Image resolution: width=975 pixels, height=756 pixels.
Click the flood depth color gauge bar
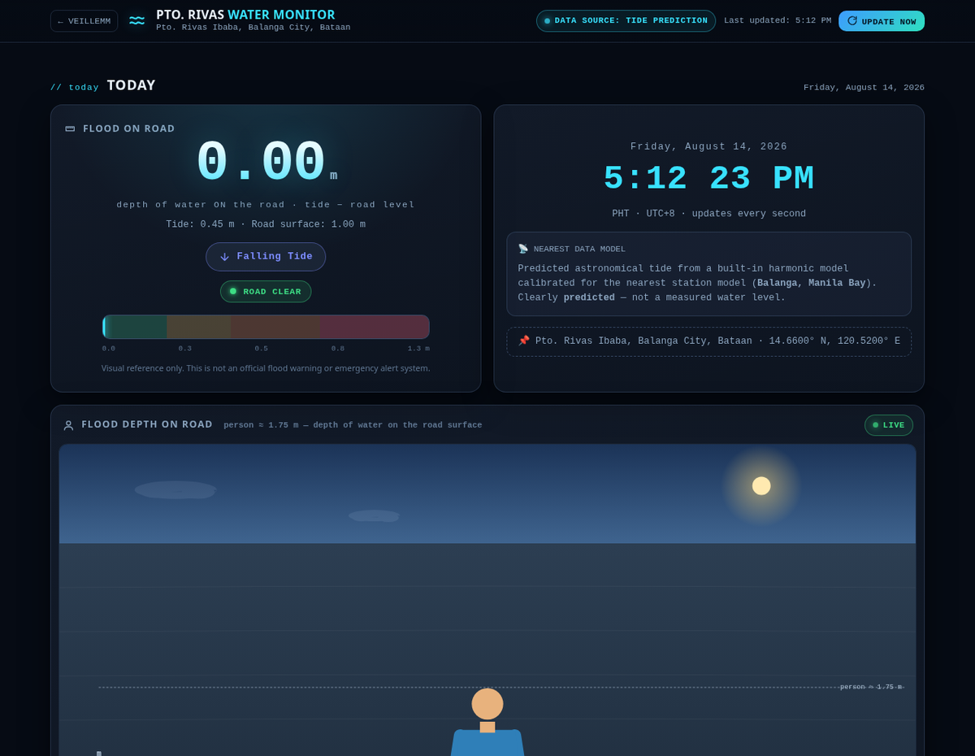[266, 327]
